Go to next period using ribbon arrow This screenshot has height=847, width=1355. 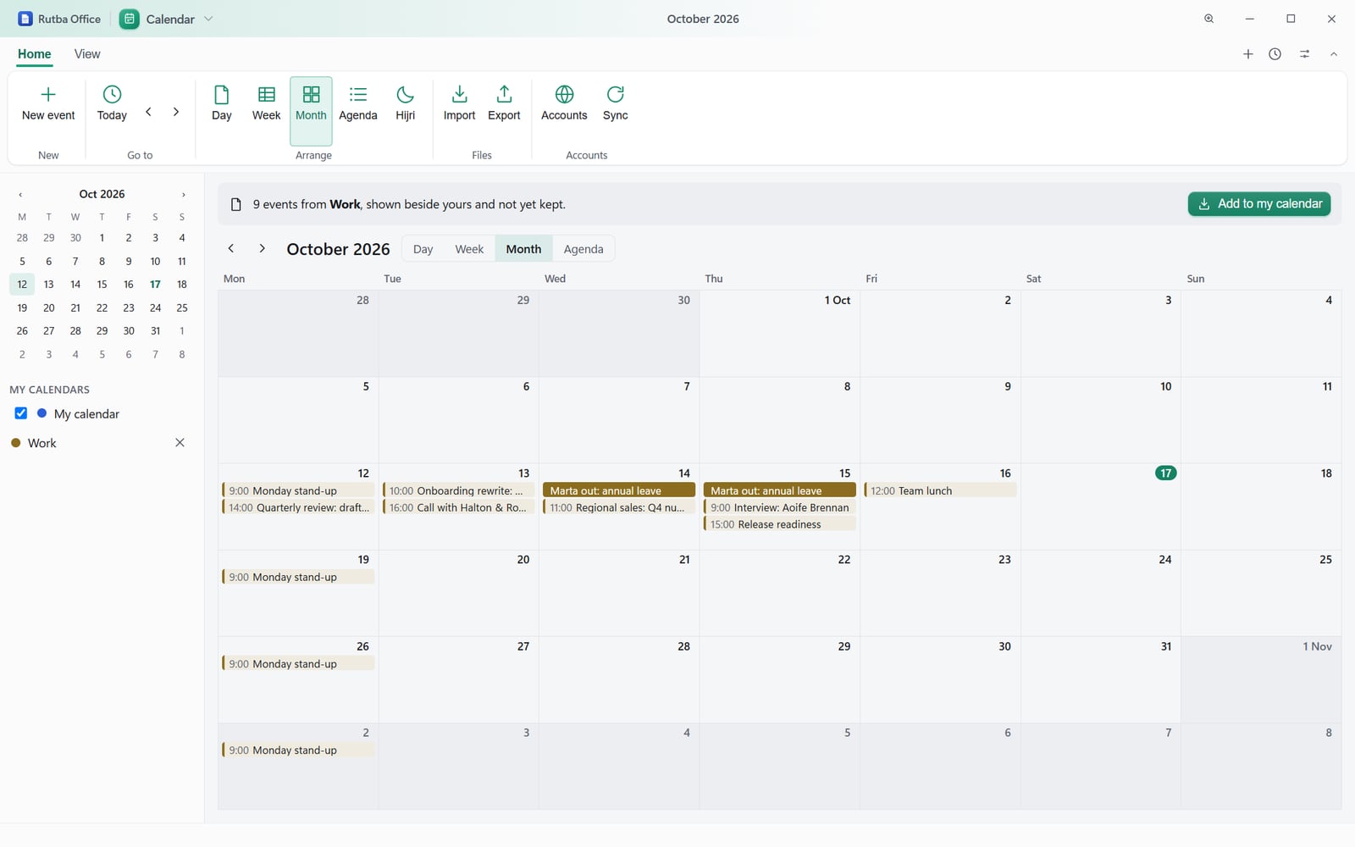176,112
